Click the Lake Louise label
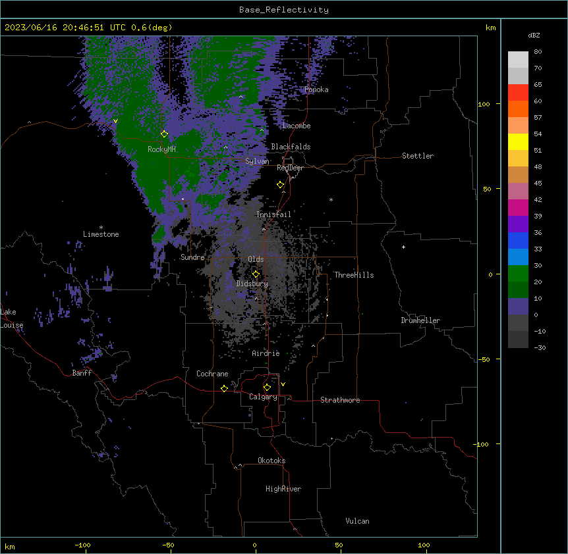 coord(12,318)
